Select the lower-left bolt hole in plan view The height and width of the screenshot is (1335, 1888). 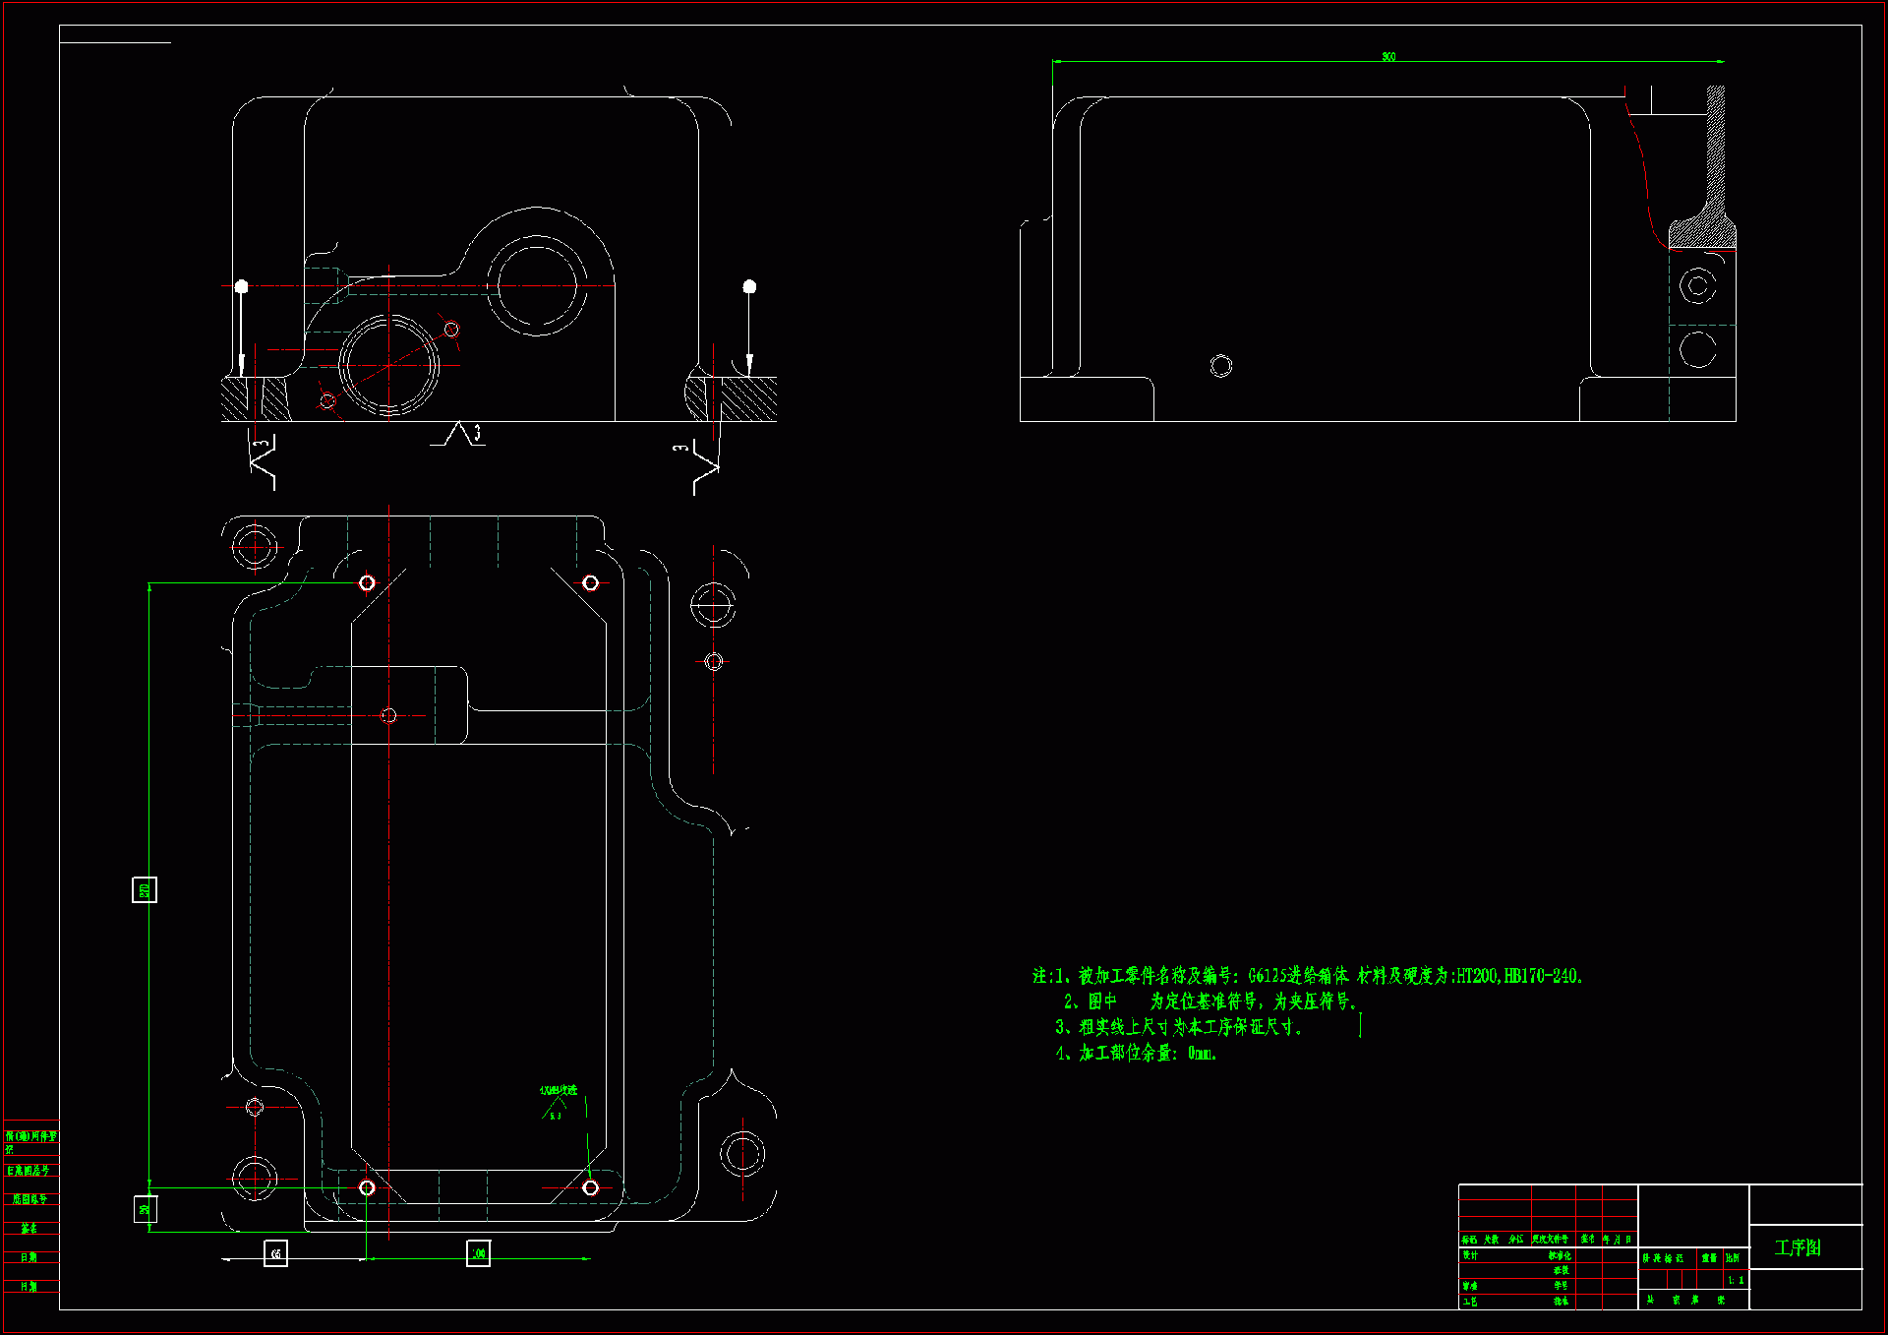pos(367,1187)
